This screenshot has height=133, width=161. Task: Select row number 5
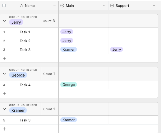coord(4,120)
